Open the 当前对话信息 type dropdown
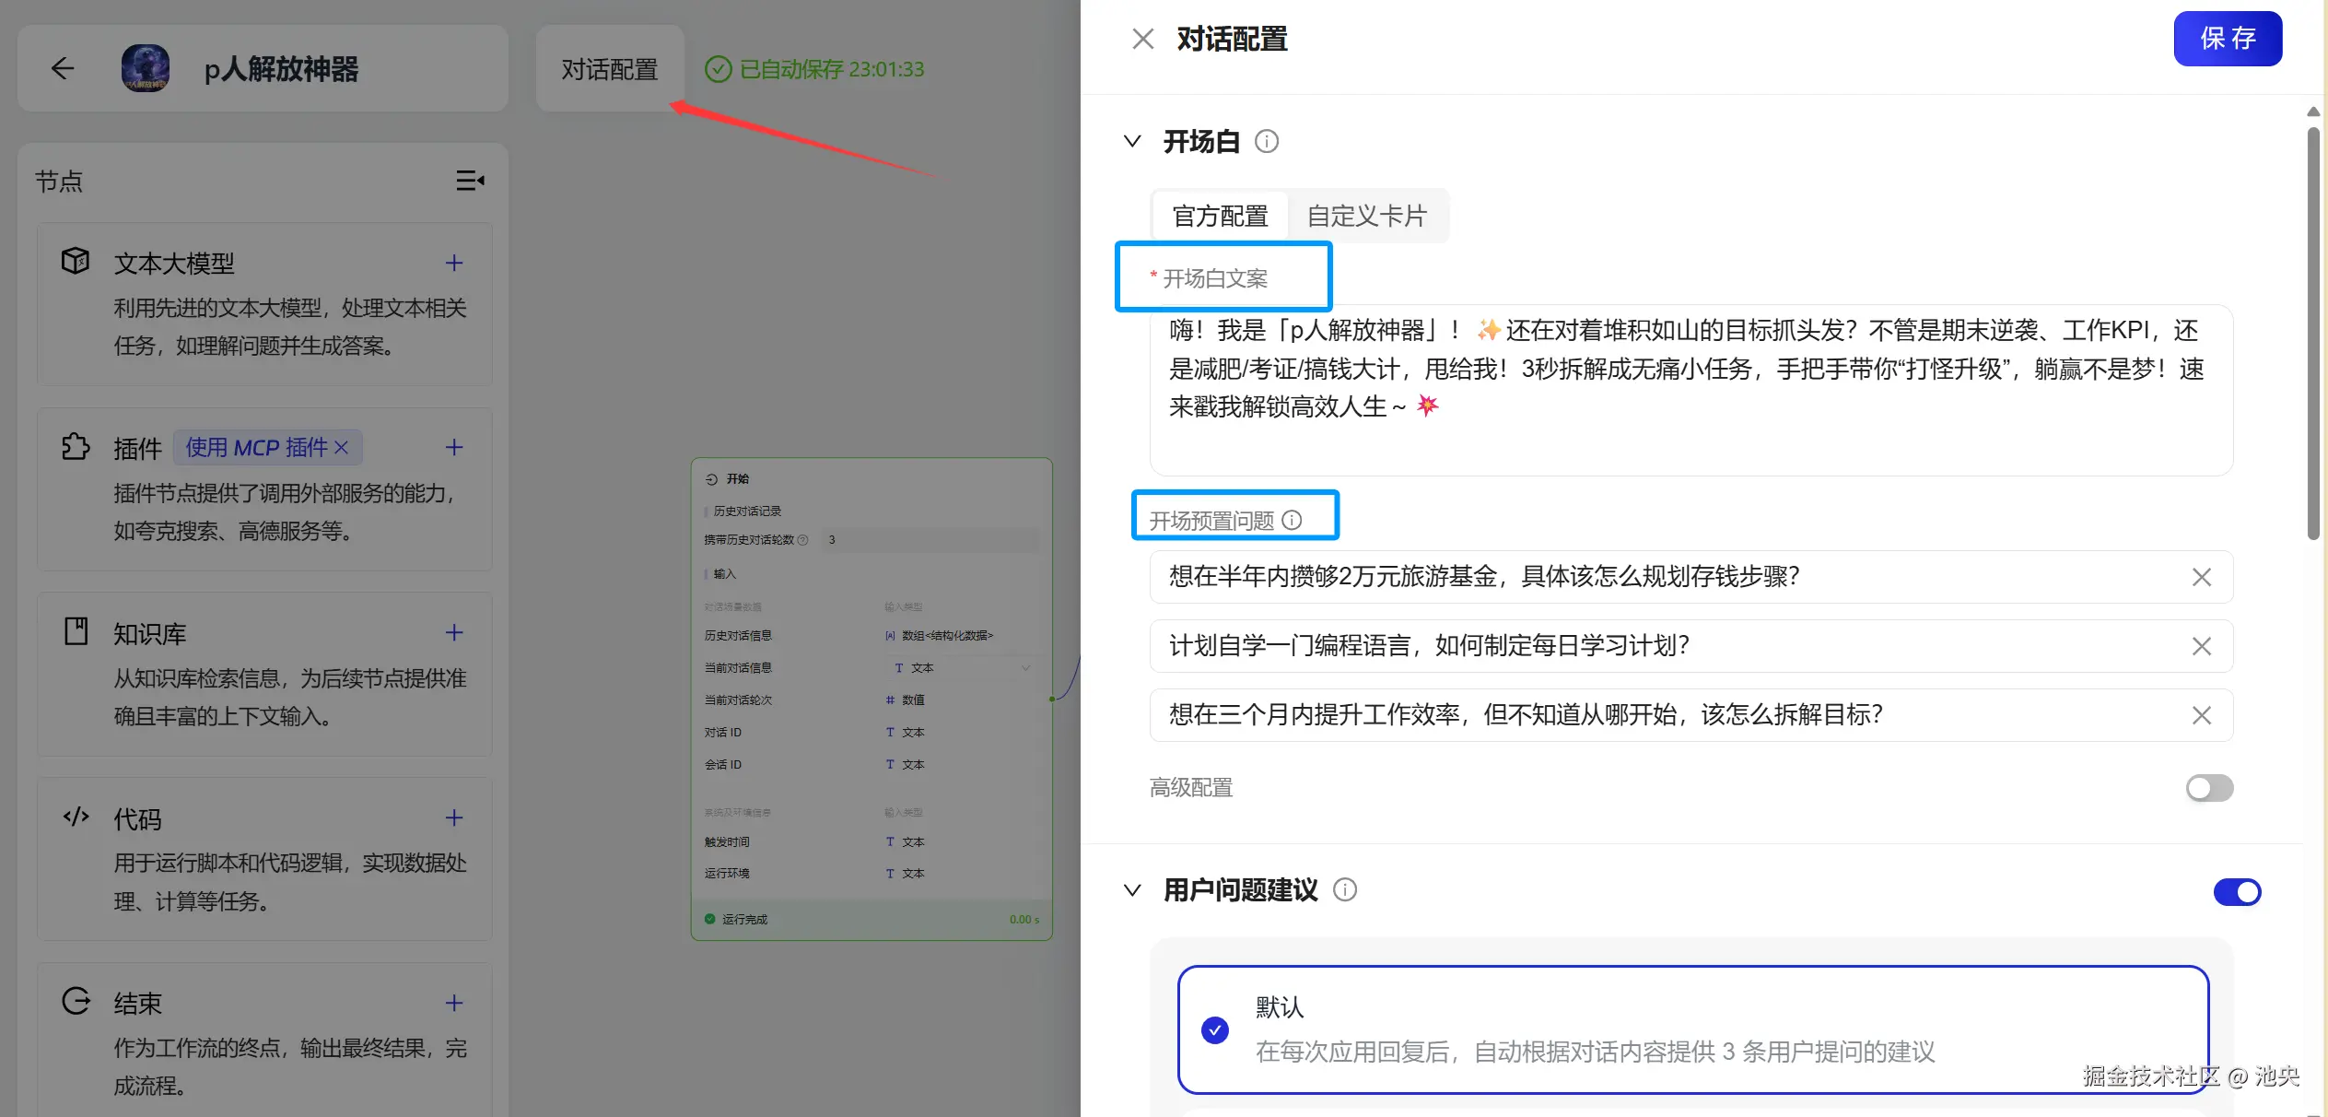This screenshot has width=2328, height=1117. (x=1026, y=667)
